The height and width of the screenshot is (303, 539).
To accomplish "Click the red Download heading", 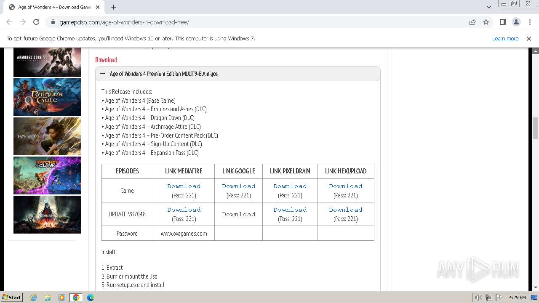I will tap(106, 60).
